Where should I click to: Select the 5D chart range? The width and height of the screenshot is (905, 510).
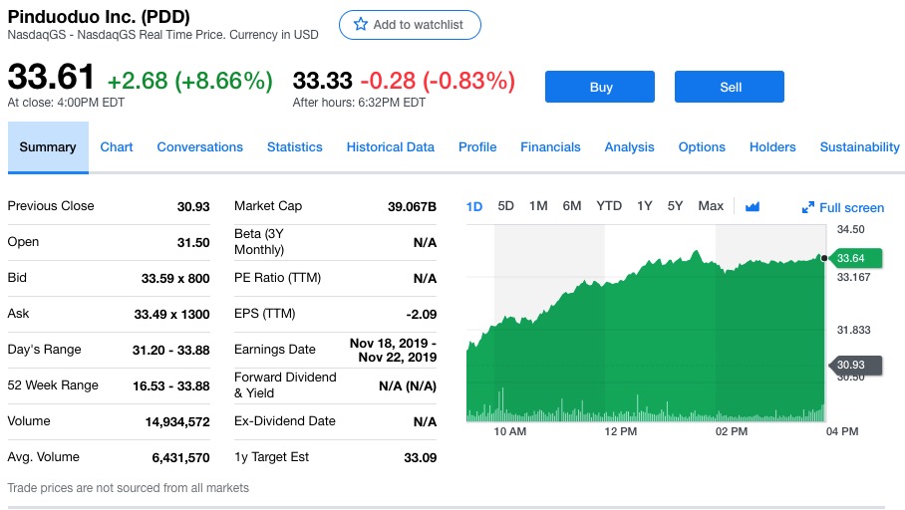tap(505, 206)
